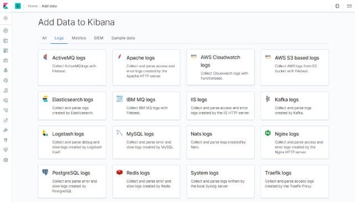Switch to the Metrics tab
This screenshot has height=202, width=355.
point(79,38)
